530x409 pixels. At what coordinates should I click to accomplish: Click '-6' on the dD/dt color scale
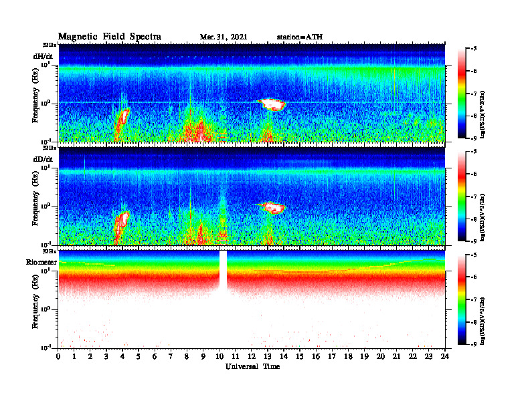click(473, 174)
